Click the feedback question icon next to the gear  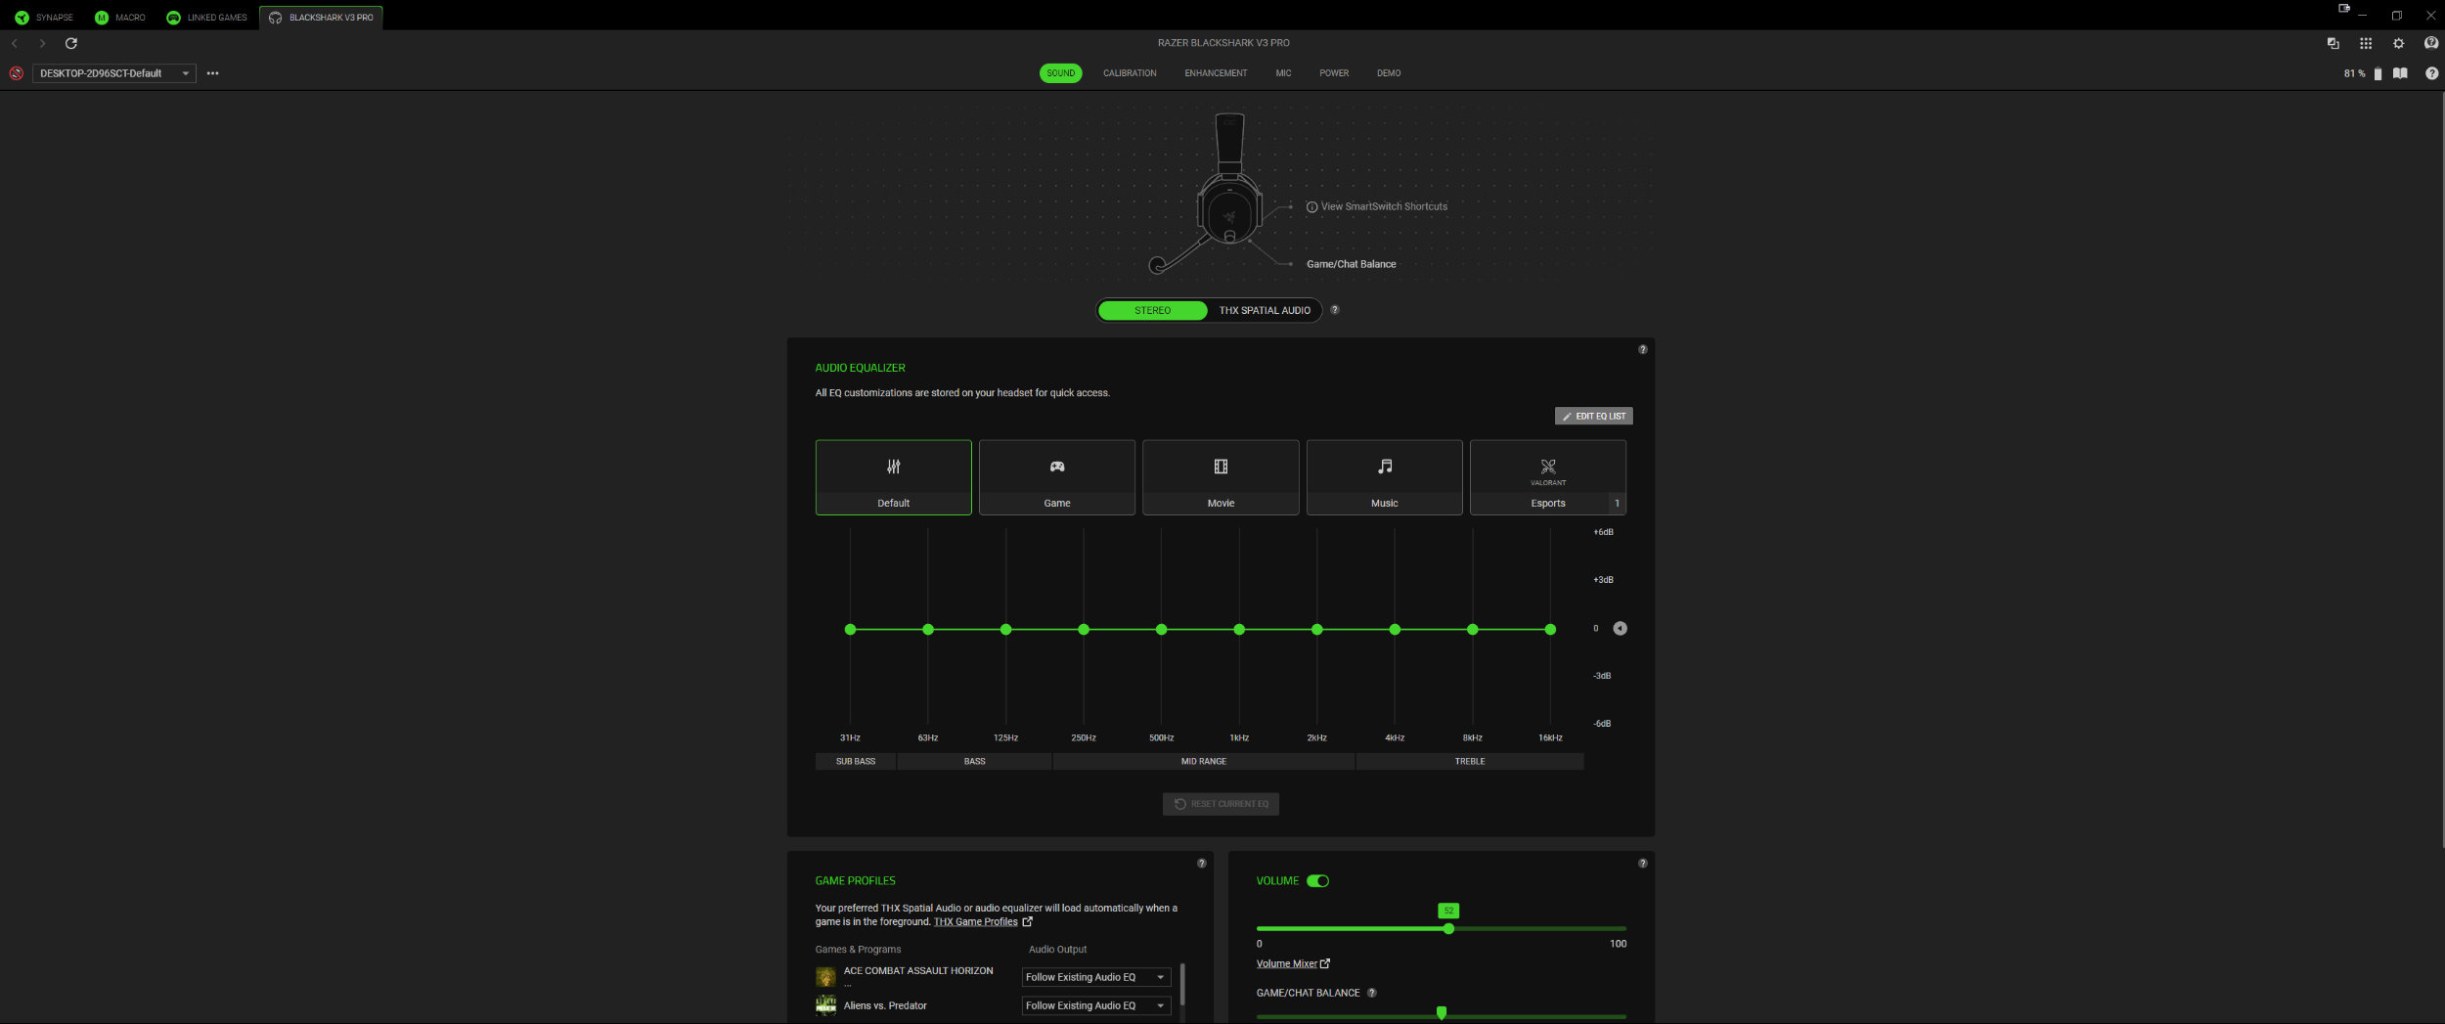coord(2431,43)
